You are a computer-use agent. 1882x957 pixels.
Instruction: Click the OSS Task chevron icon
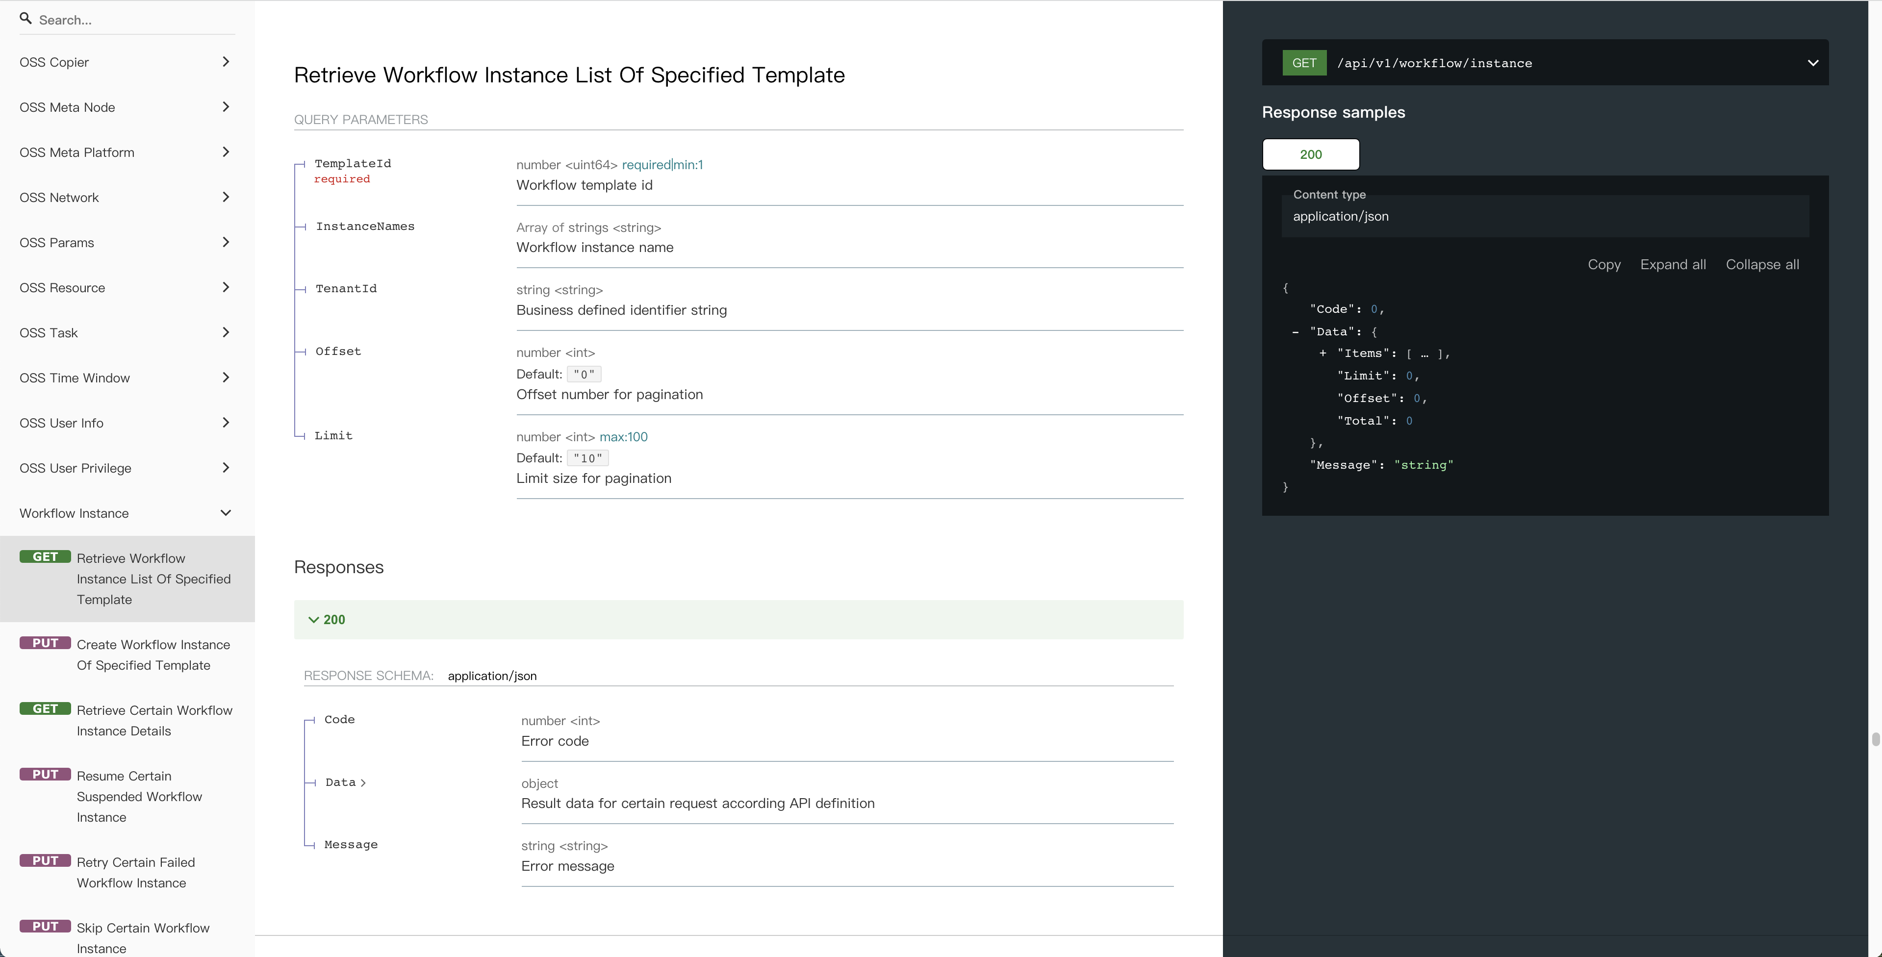[x=226, y=332]
